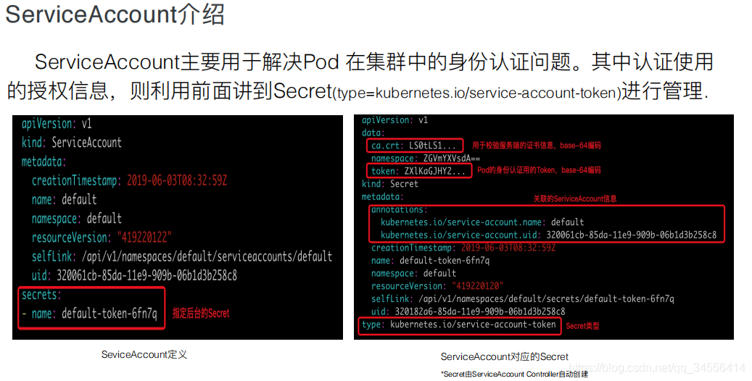Click the ServiceAccount对应的Secret caption
This screenshot has width=752, height=381.
pyautogui.click(x=505, y=356)
